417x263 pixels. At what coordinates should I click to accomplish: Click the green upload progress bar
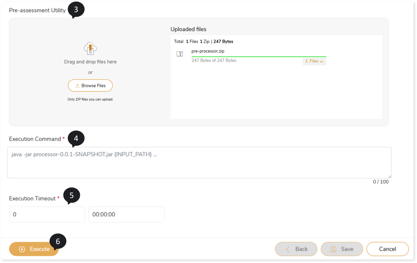259,57
